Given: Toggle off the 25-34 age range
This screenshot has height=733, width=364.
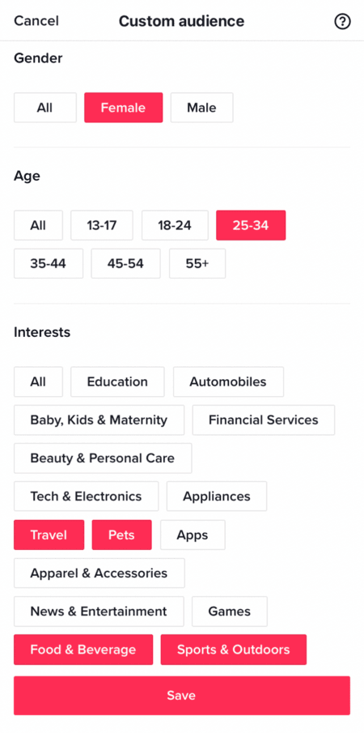Looking at the screenshot, I should coord(251,225).
